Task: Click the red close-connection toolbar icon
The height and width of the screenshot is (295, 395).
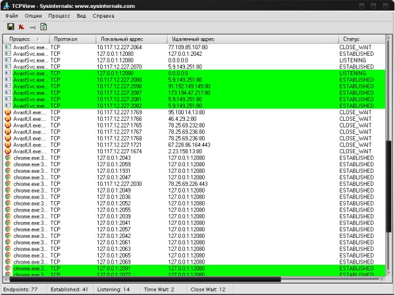Action: click(x=21, y=27)
